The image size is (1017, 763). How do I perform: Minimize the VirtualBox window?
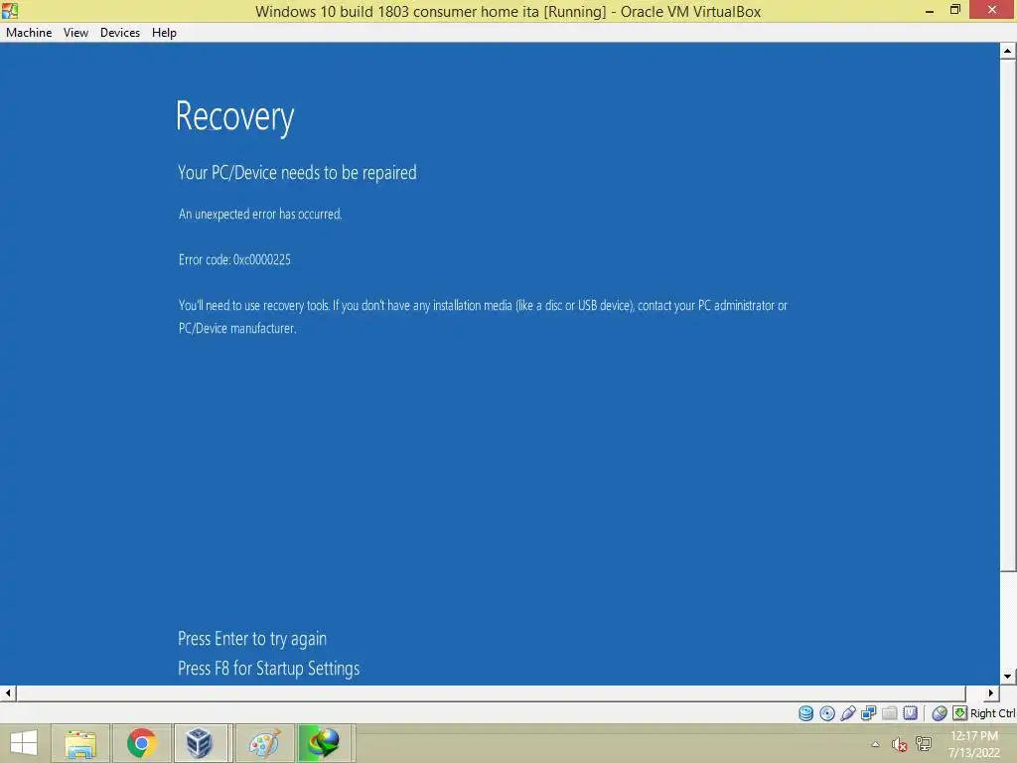pos(930,10)
